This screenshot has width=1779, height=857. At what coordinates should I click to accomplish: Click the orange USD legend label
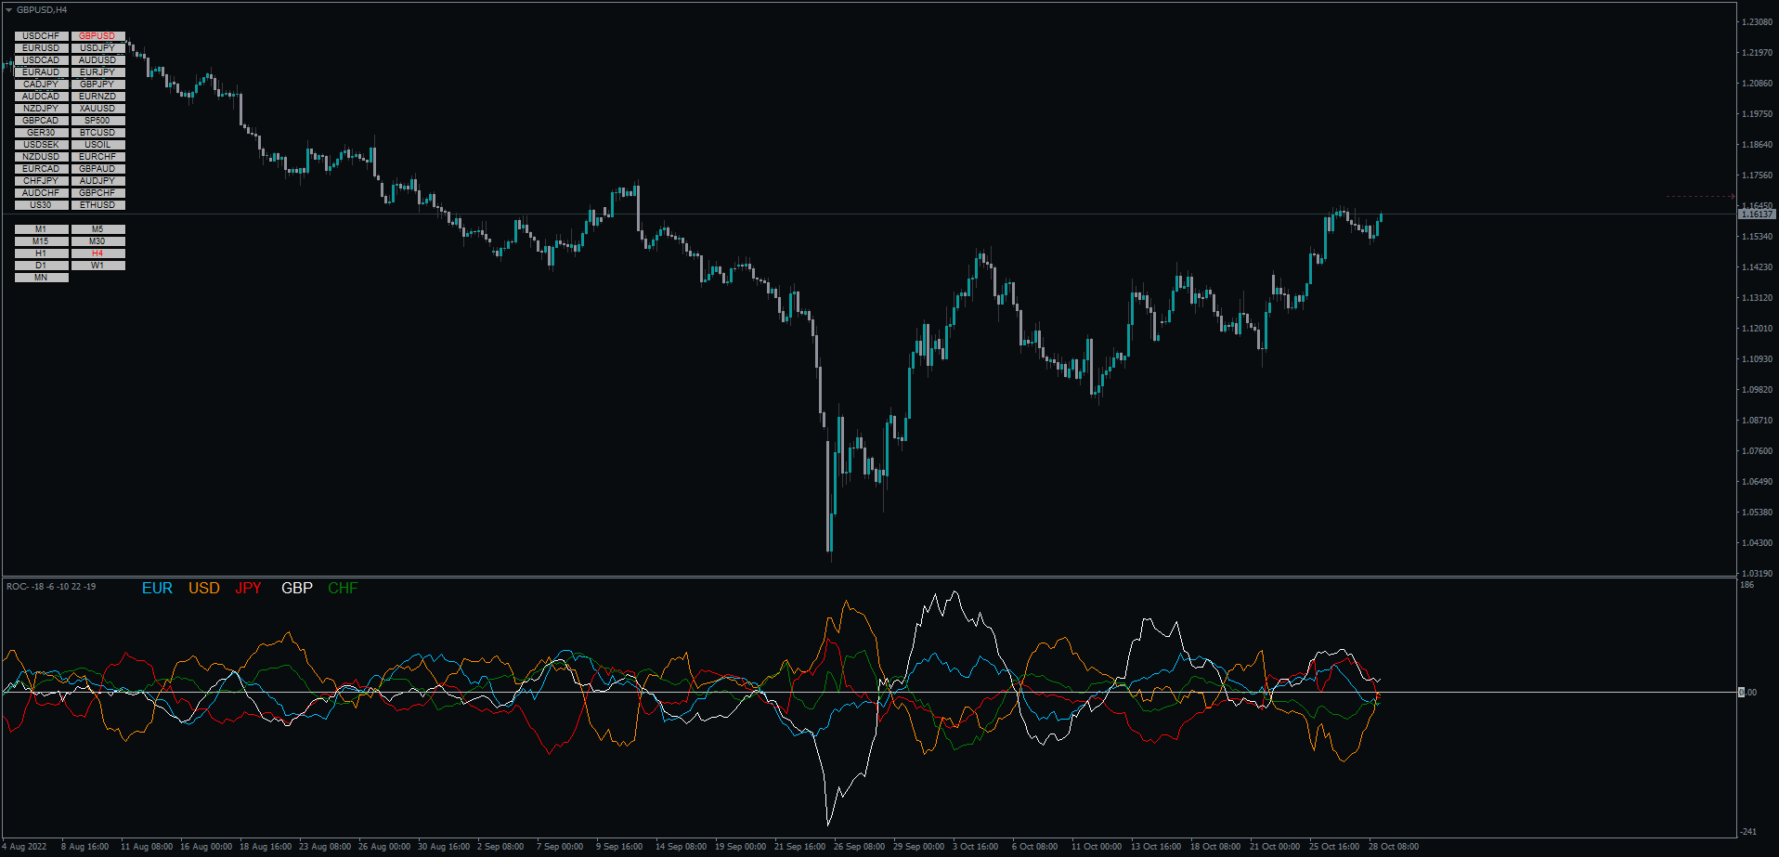pyautogui.click(x=204, y=589)
